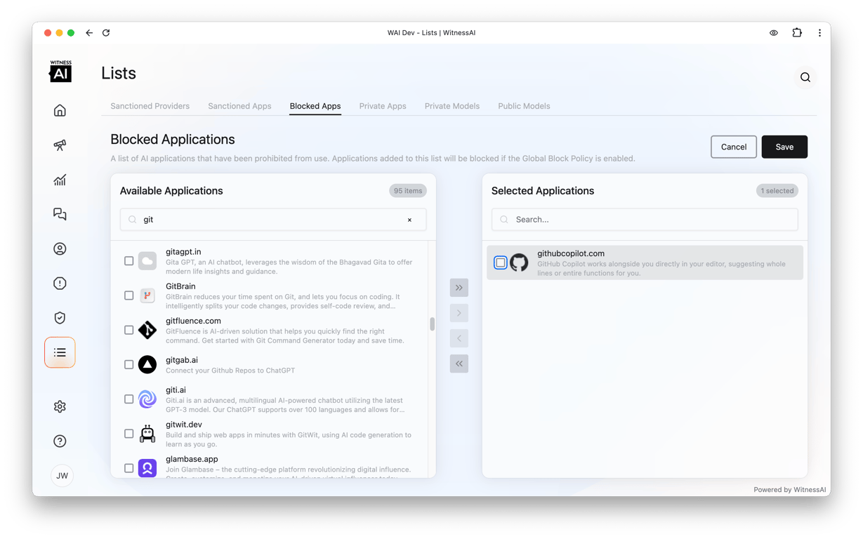The height and width of the screenshot is (539, 863).
Task: Click the Available Applications list scrollbar thumb
Action: [x=432, y=324]
